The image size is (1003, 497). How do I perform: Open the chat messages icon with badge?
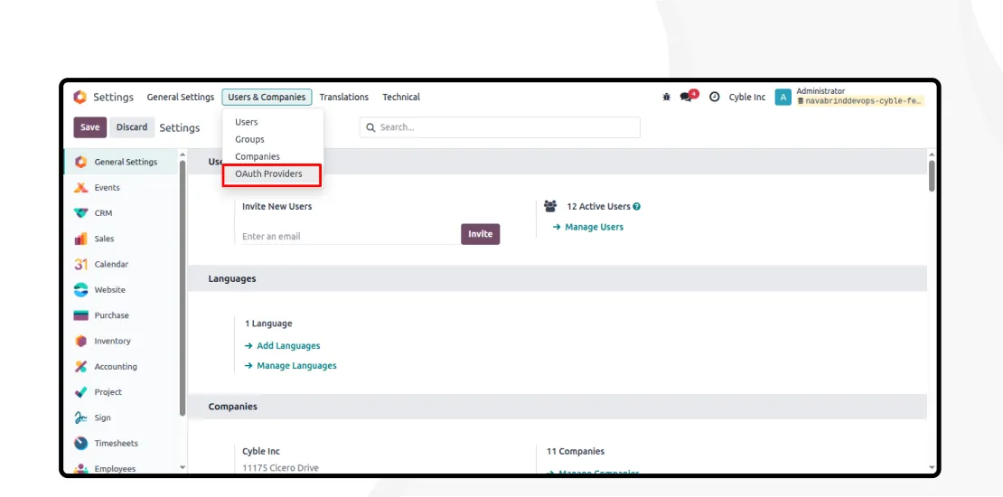point(687,97)
